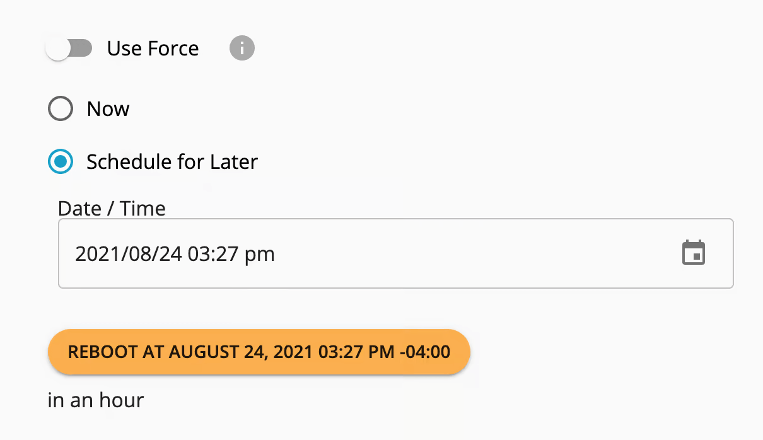The width and height of the screenshot is (763, 440).
Task: Click the Date / Time field label
Action: click(111, 208)
